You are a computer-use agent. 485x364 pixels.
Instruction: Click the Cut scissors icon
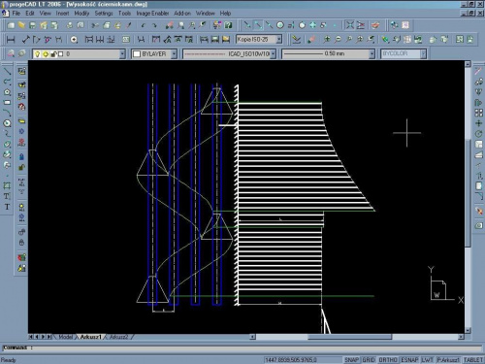tap(95, 25)
